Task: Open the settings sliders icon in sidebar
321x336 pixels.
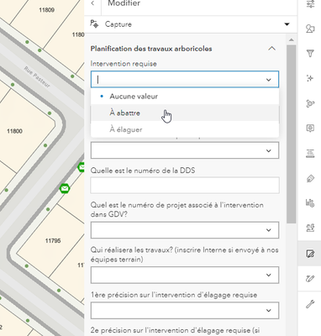Action: tap(310, 4)
